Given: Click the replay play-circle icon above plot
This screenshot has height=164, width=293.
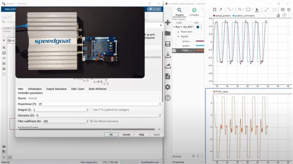Looking at the screenshot, I should [x=284, y=15].
